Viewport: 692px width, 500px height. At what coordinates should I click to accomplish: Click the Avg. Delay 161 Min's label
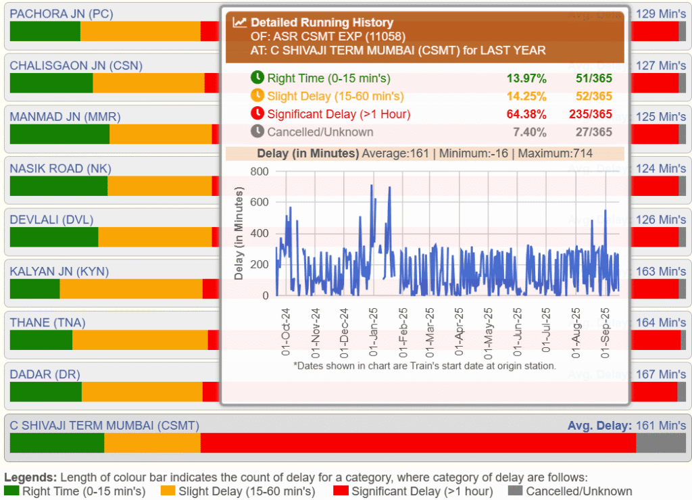[626, 426]
